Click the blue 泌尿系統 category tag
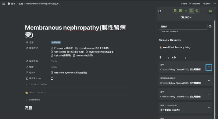This screenshot has width=218, height=119. 56,42
